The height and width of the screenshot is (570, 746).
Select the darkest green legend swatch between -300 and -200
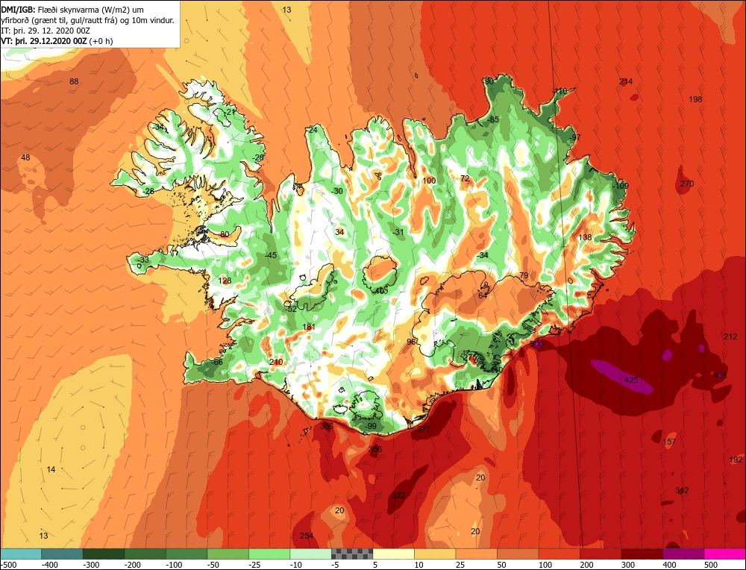point(104,554)
